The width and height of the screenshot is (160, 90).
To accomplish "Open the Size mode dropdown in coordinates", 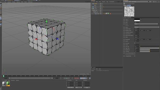I will pyautogui.click(x=78, y=87).
